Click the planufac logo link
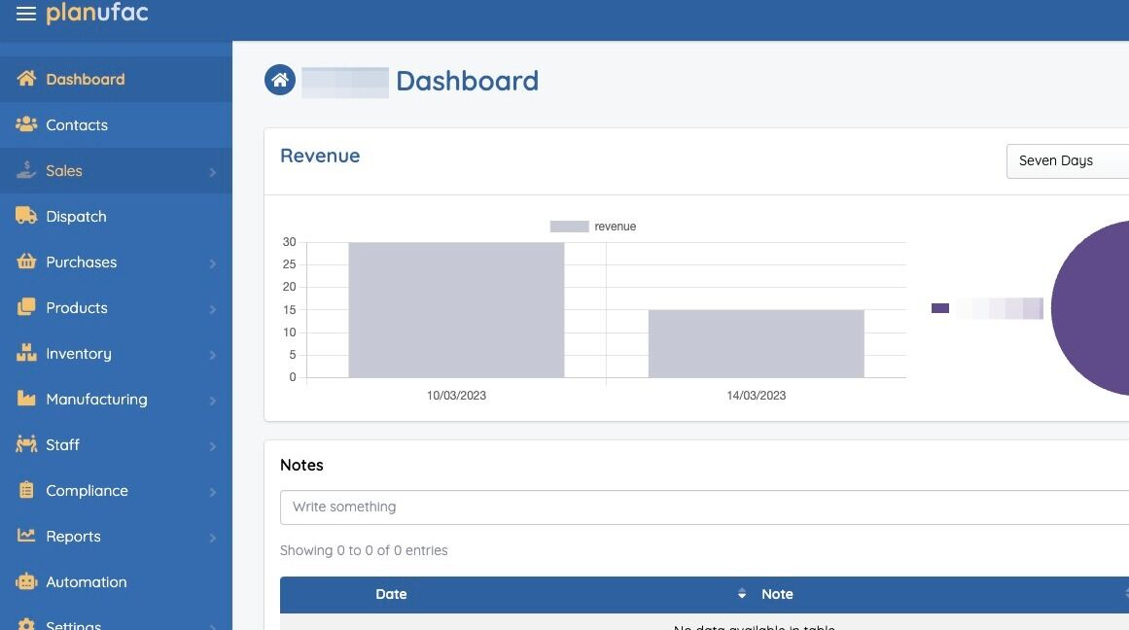The height and width of the screenshot is (630, 1129). tap(97, 13)
